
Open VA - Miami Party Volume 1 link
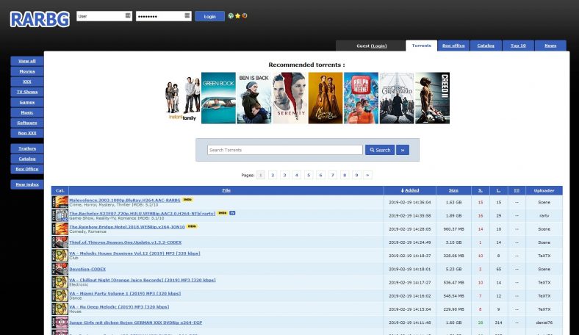125,294
